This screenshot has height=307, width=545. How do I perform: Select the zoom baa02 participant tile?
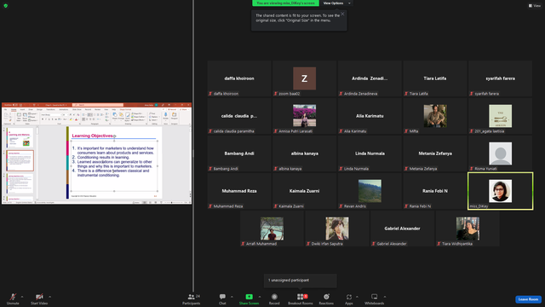(x=305, y=78)
